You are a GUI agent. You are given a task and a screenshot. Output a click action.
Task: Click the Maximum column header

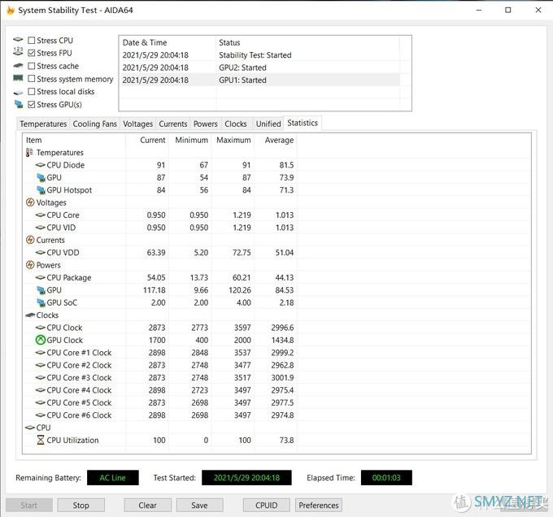233,141
